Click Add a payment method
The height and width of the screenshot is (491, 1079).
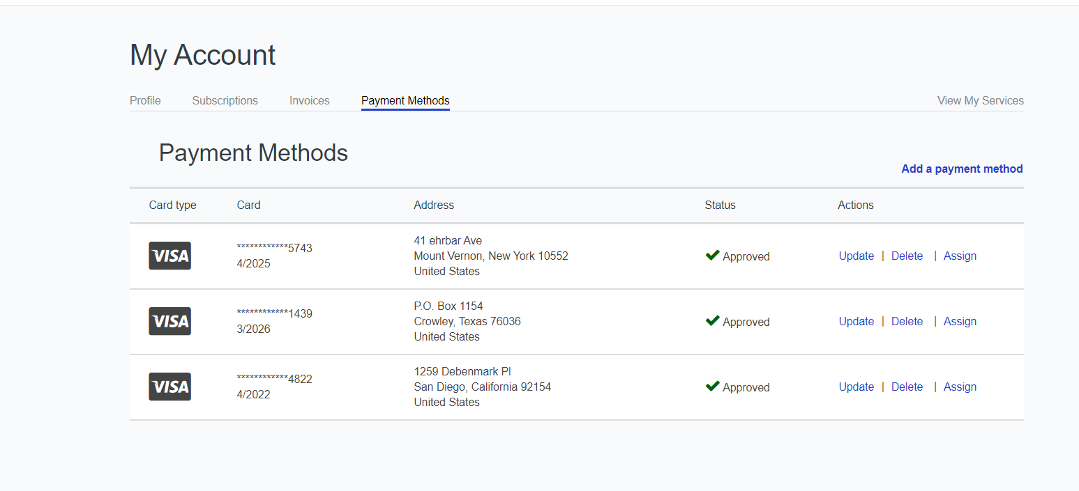click(962, 169)
